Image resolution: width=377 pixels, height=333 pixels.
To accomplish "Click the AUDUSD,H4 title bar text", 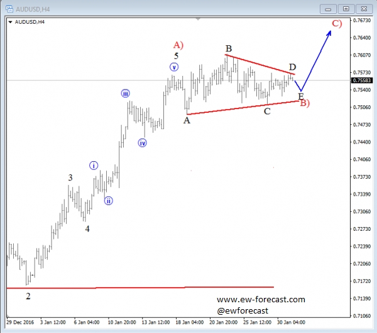I will tap(33, 9).
